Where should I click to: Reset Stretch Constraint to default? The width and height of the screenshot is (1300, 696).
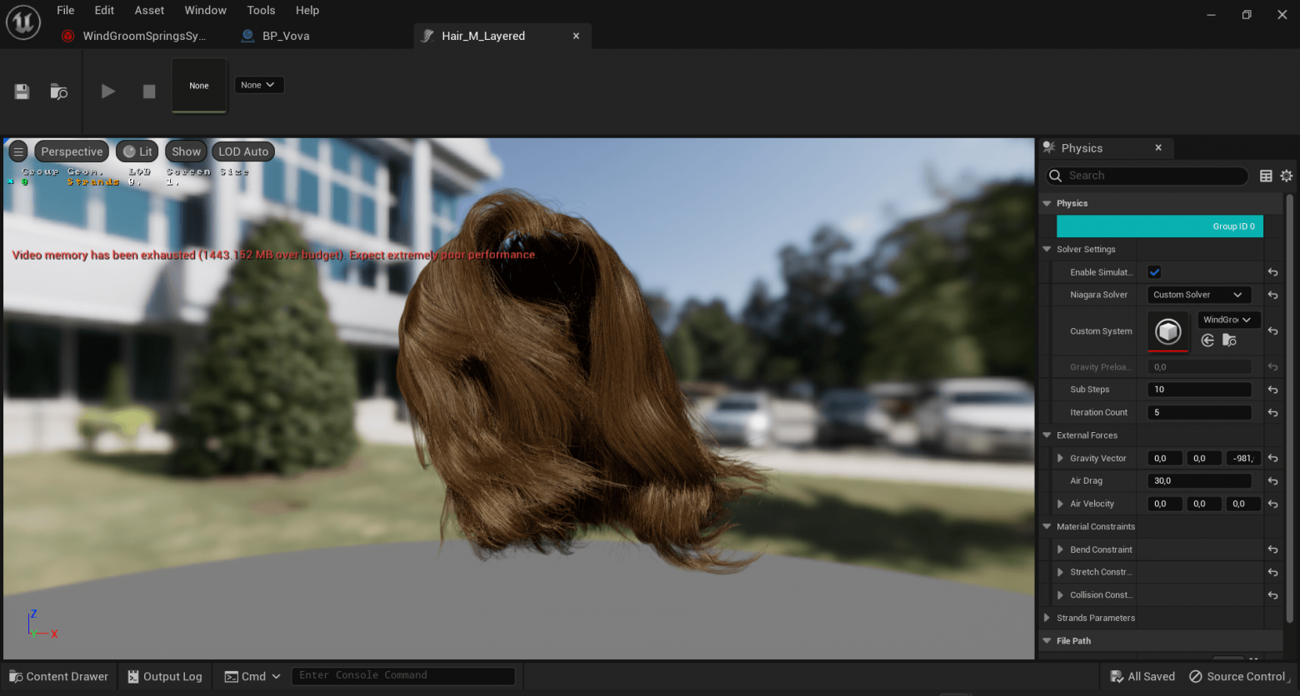(x=1273, y=573)
